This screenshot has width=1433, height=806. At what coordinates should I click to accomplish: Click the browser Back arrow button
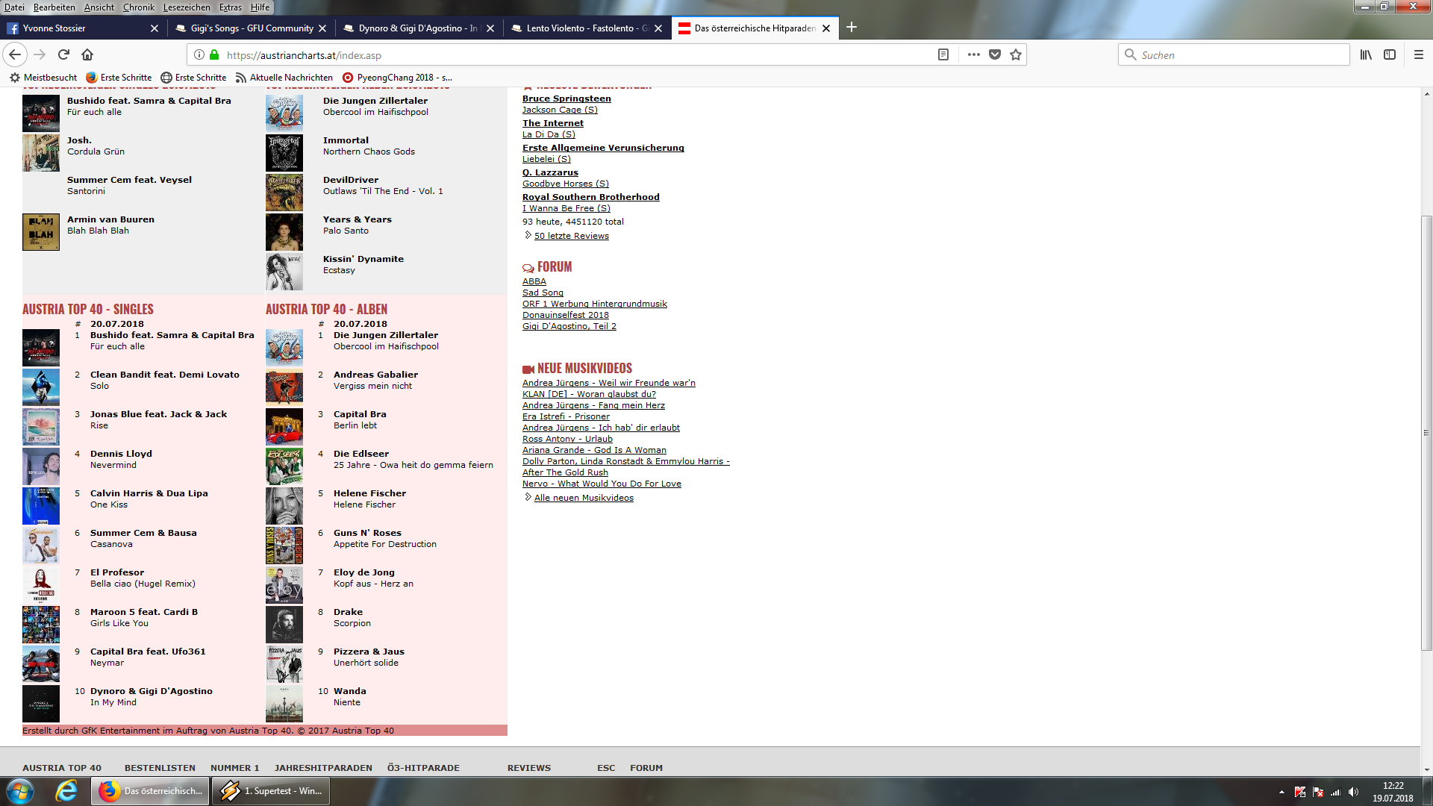[15, 54]
